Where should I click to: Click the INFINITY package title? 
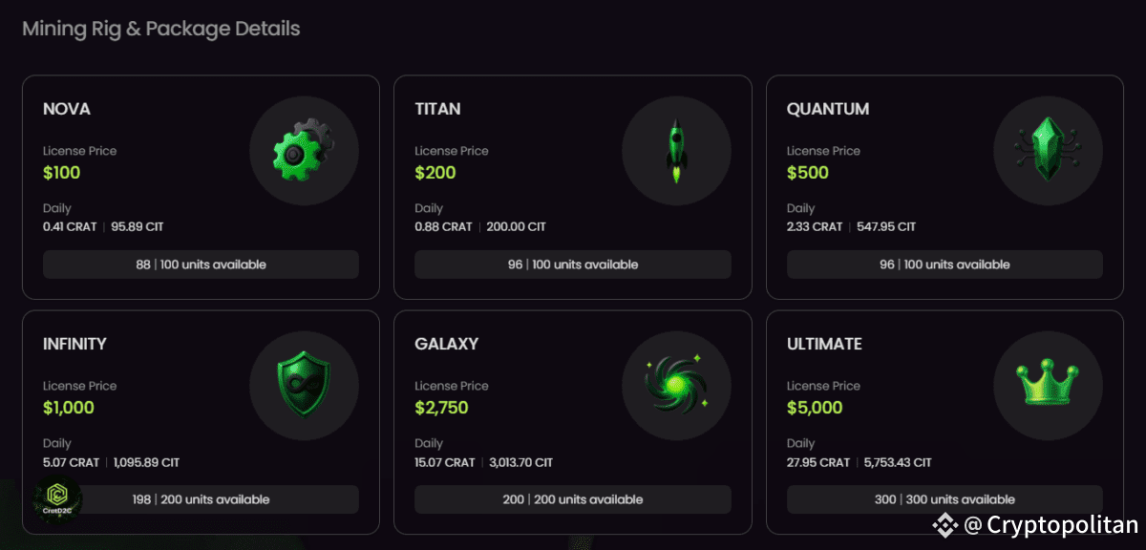[74, 344]
